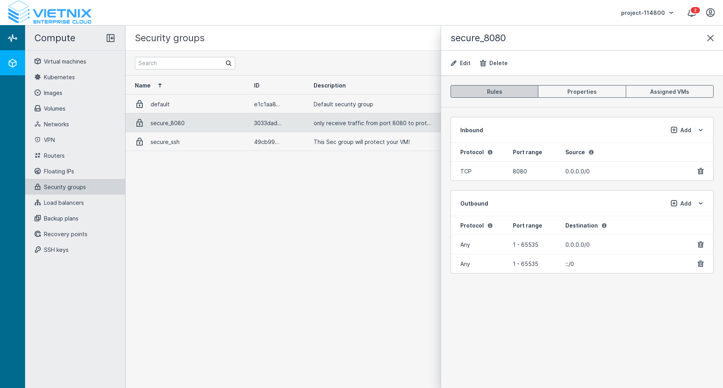Open Virtual machines in the sidebar

point(65,62)
